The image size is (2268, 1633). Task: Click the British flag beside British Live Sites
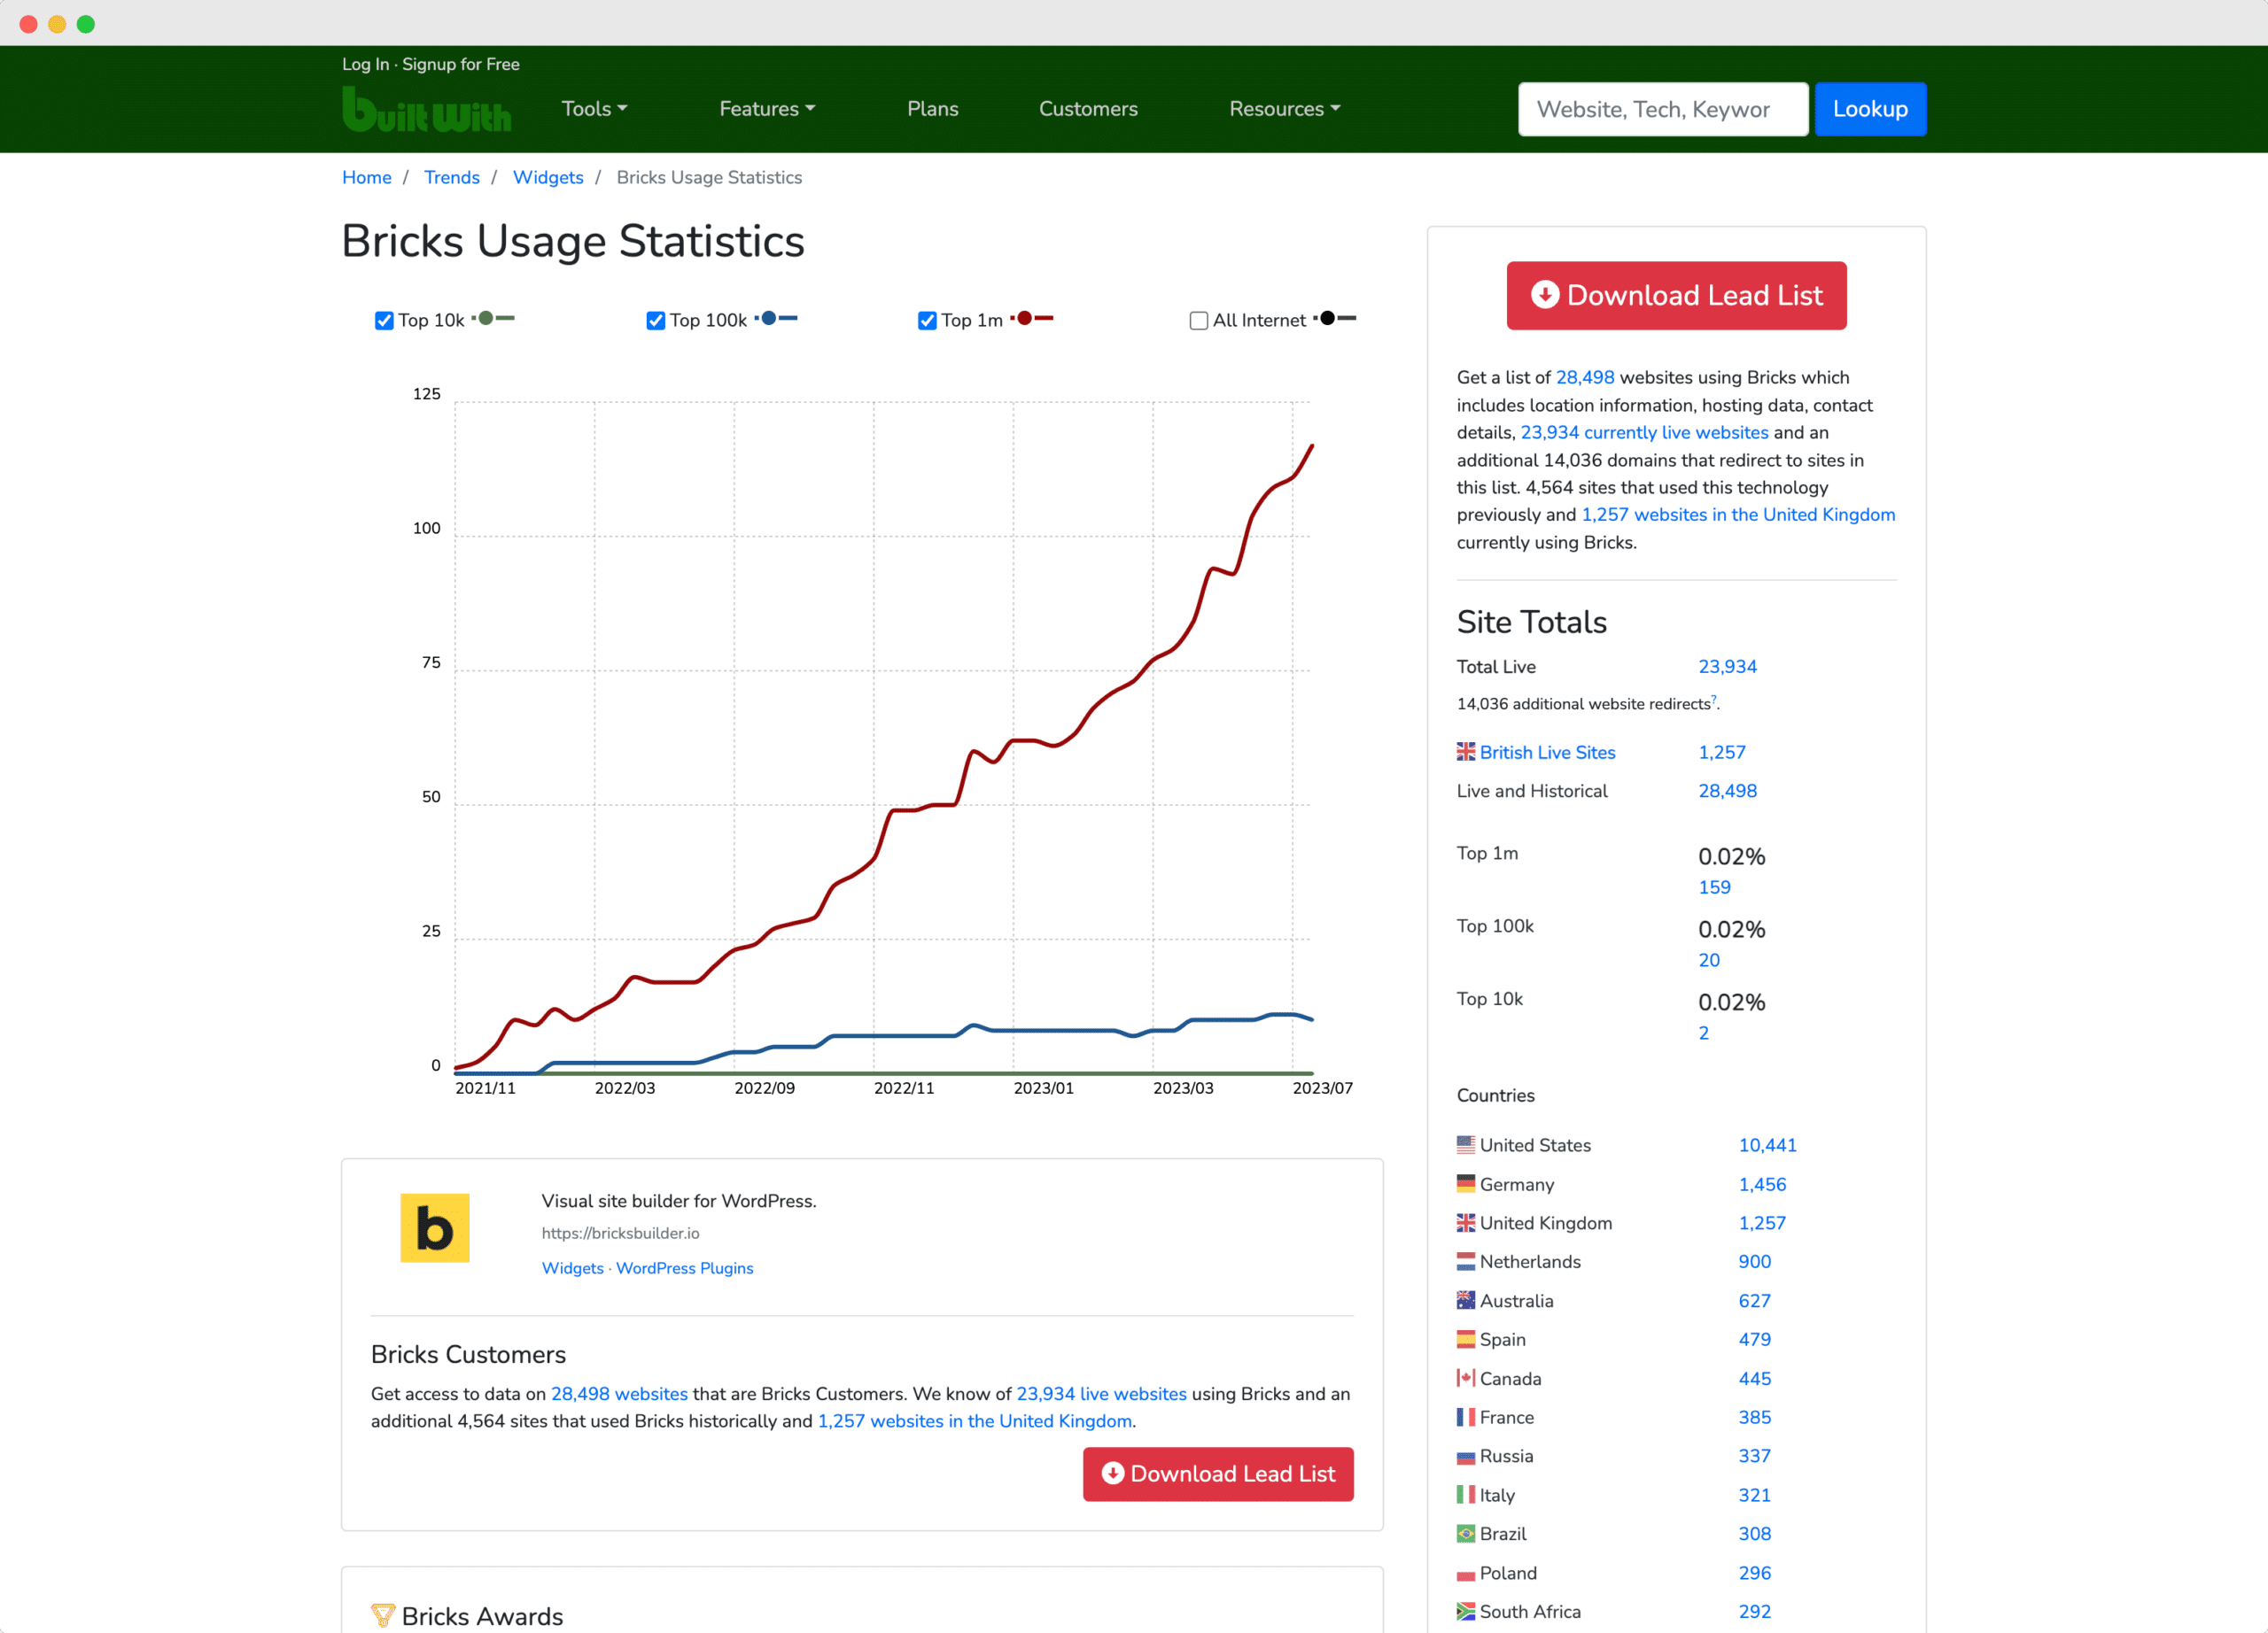pos(1465,752)
